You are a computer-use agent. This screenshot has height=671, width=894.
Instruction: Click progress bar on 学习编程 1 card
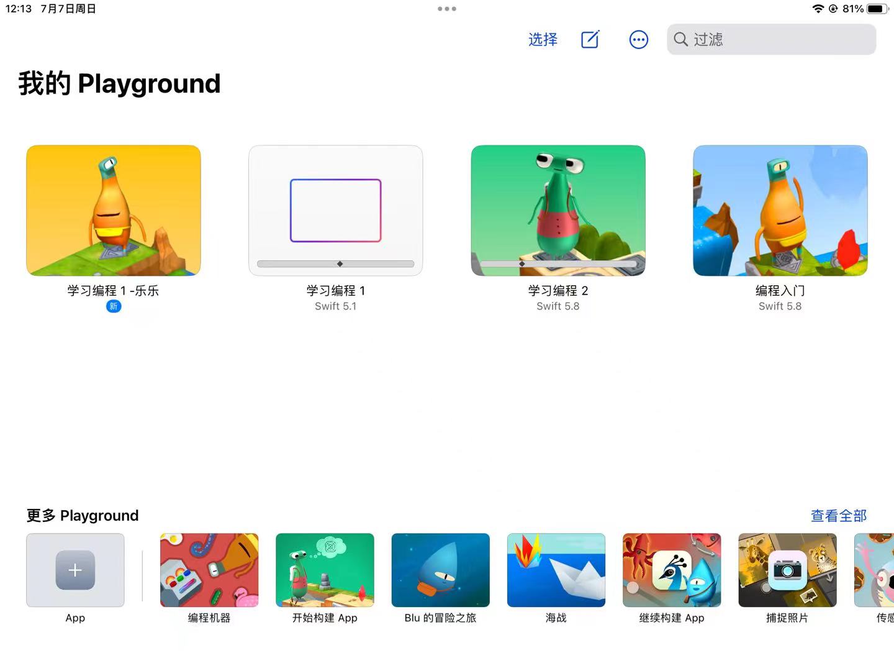click(336, 264)
